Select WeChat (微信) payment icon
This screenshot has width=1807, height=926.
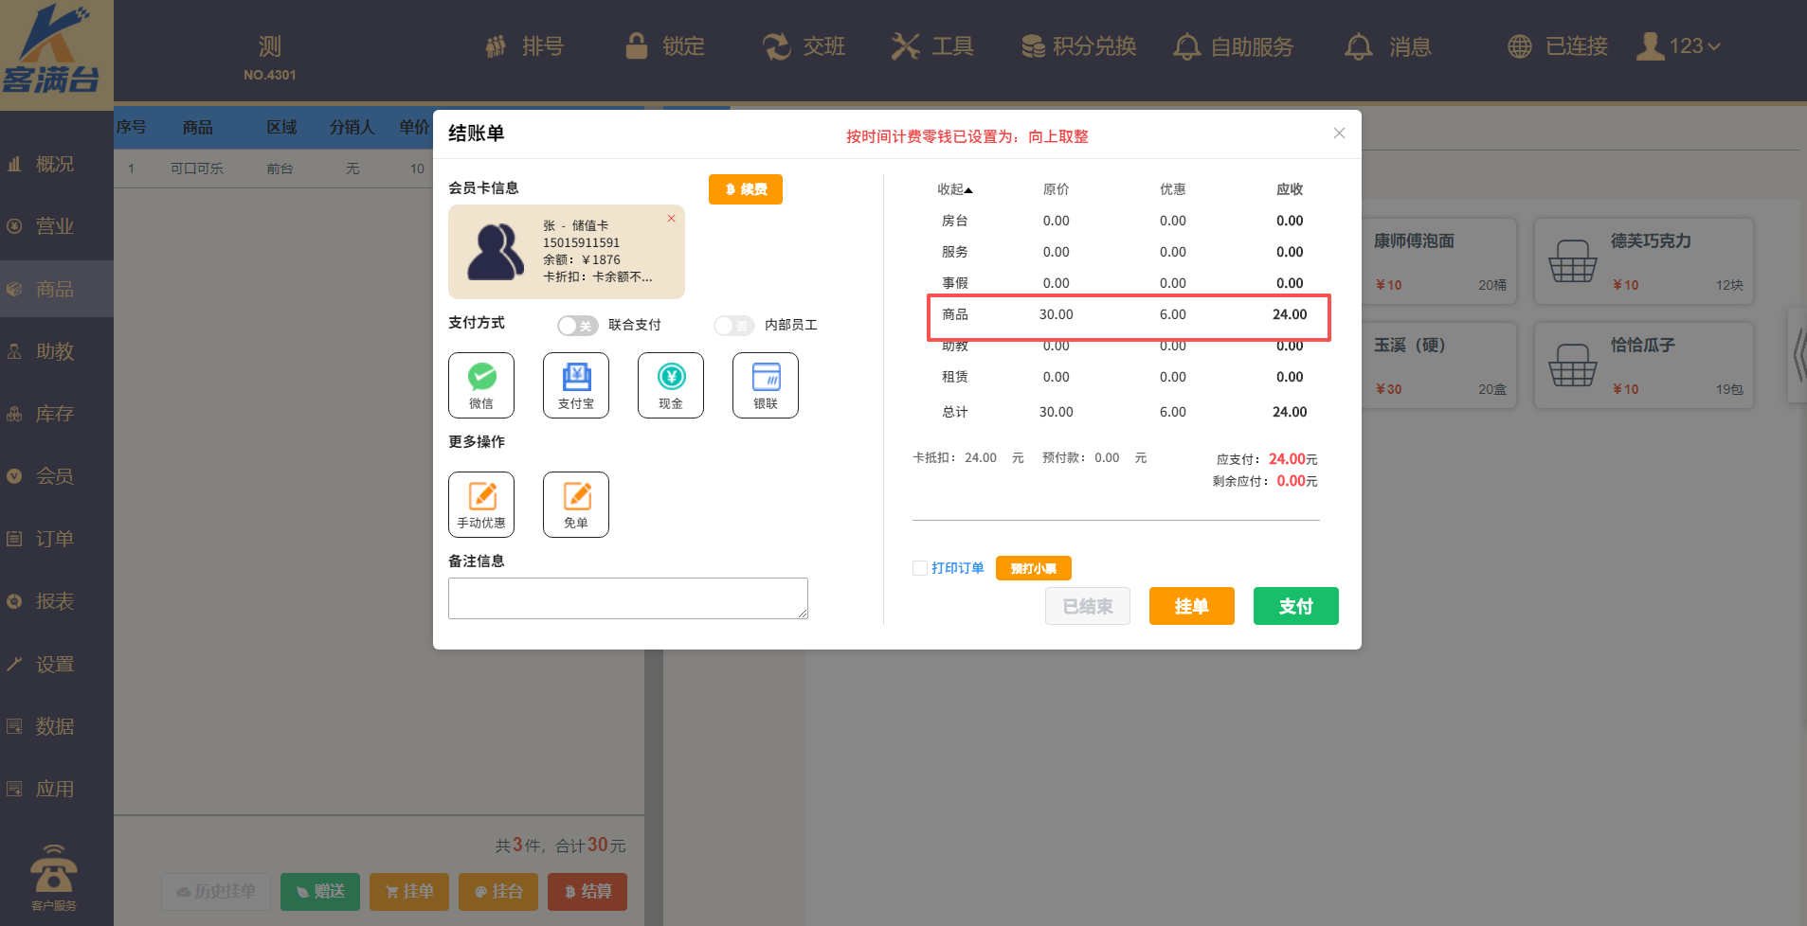tap(481, 384)
